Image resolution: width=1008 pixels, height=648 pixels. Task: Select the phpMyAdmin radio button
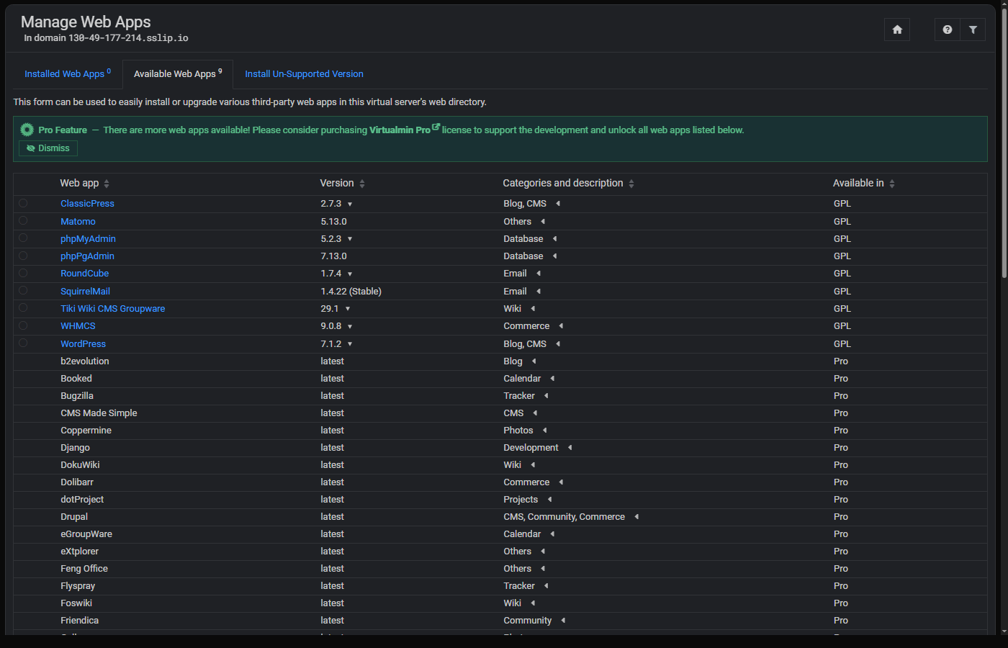point(23,238)
